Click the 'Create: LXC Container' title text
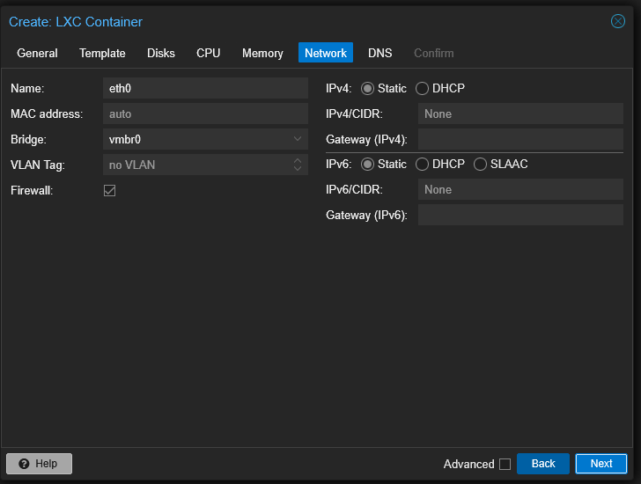Viewport: 641px width, 484px height. click(76, 22)
